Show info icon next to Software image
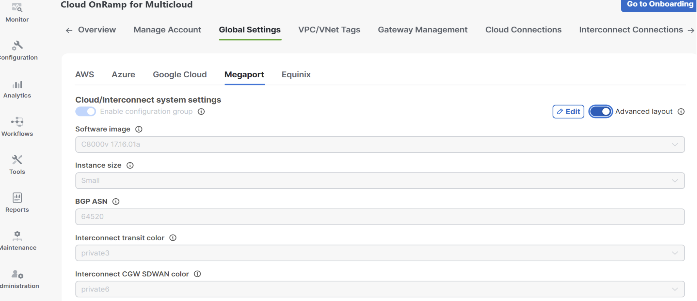This screenshot has height=301, width=697. point(139,129)
